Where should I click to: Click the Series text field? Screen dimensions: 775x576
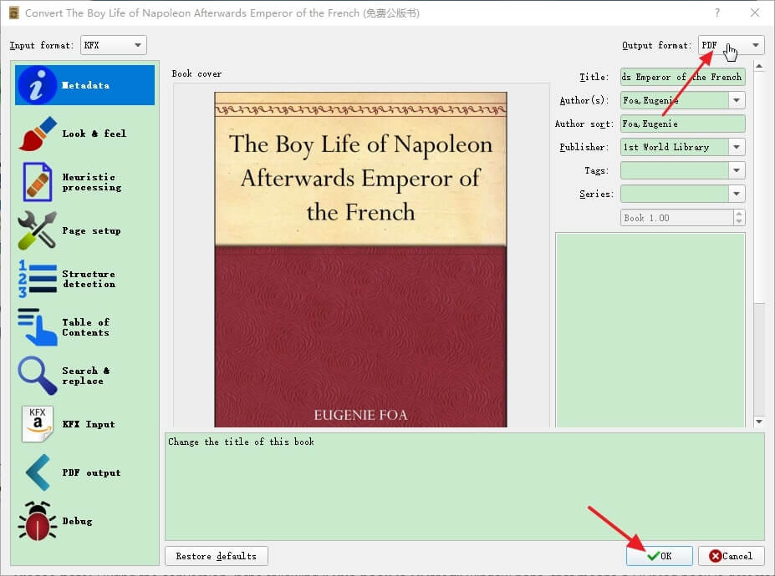click(x=675, y=194)
